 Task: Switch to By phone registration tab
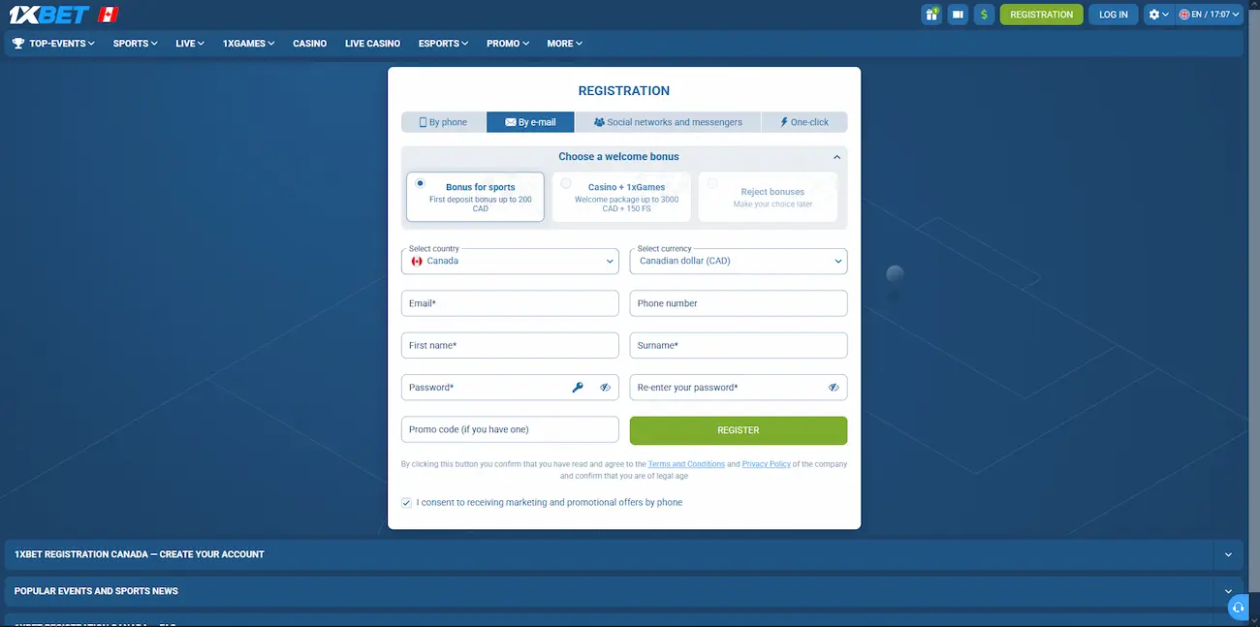(443, 122)
